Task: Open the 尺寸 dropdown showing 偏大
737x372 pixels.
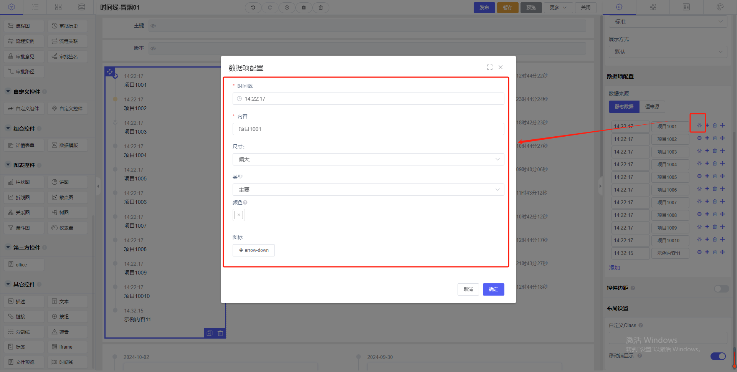Action: point(368,159)
